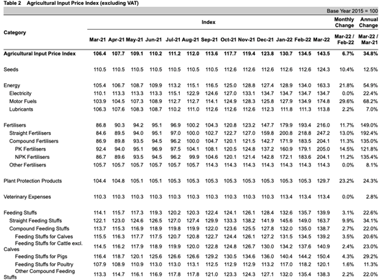This screenshot has height=280, width=379.
Task: Select the 'Jun-21' column header
Action: click(x=154, y=39)
